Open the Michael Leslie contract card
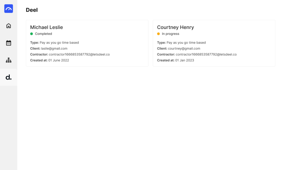Screen dimensions: 284x170 (87, 43)
